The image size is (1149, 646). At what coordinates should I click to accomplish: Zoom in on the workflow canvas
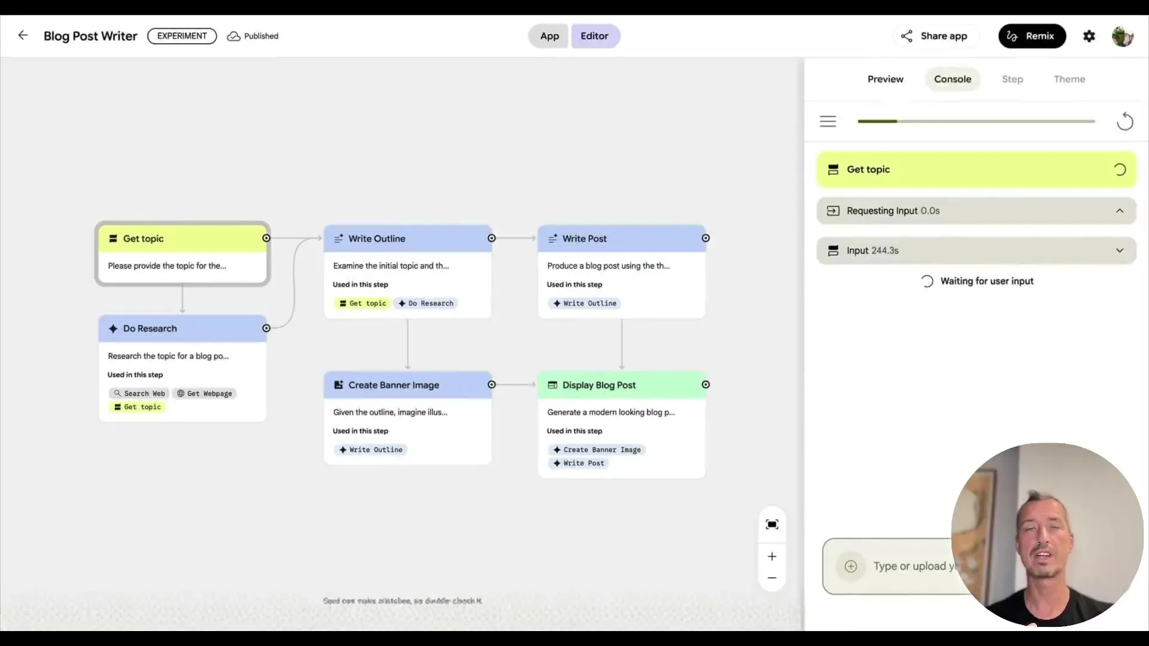772,556
